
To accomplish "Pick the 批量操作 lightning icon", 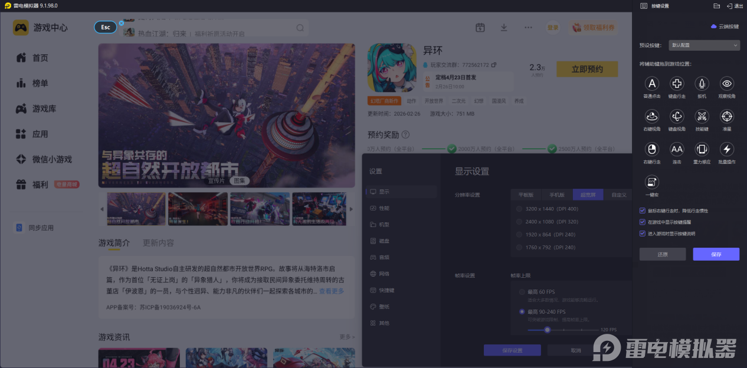I will (727, 149).
